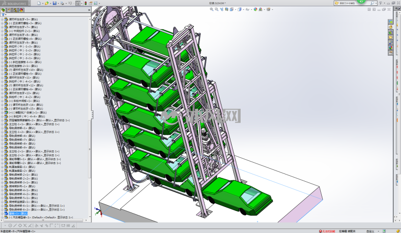Click the Display Style cube icon
The image size is (401, 233).
coord(239,9)
